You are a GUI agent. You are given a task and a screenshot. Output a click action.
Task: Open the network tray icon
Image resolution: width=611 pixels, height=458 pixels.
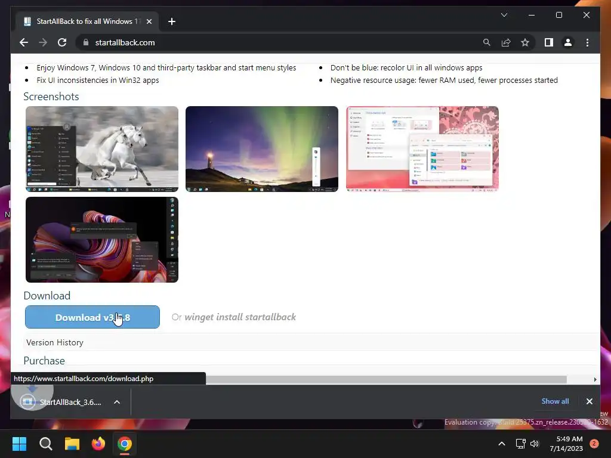tap(520, 444)
